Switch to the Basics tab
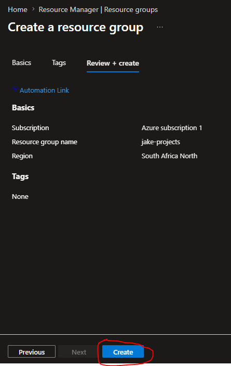 pyautogui.click(x=21, y=63)
